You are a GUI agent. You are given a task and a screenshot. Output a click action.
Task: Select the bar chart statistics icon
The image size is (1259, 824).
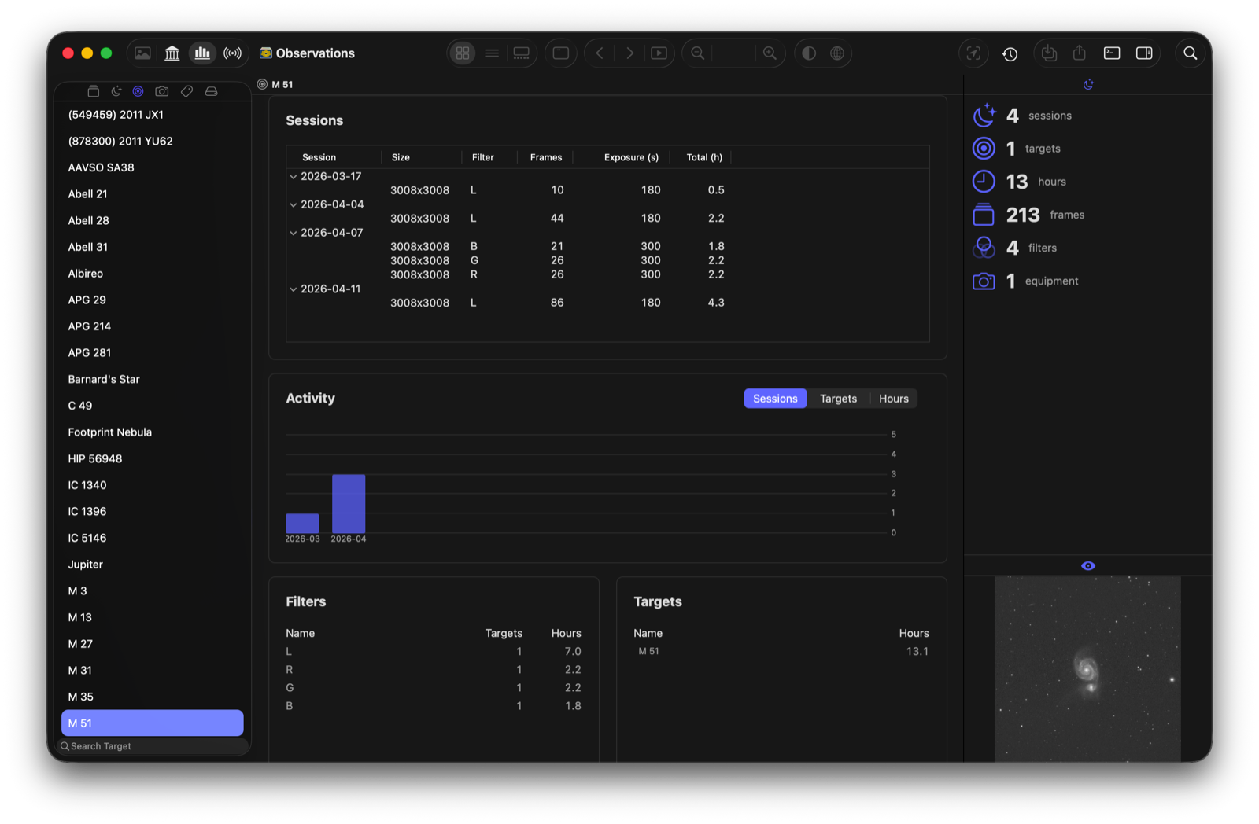202,53
